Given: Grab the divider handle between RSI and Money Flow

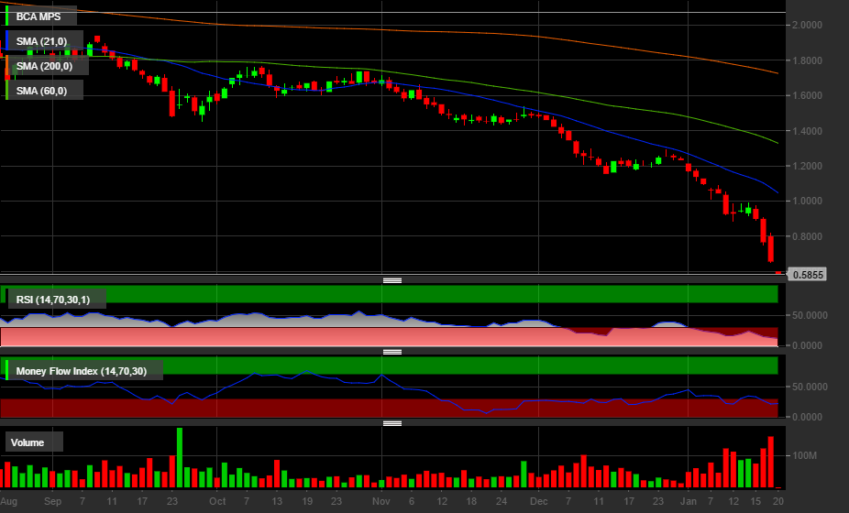Looking at the screenshot, I should click(392, 352).
